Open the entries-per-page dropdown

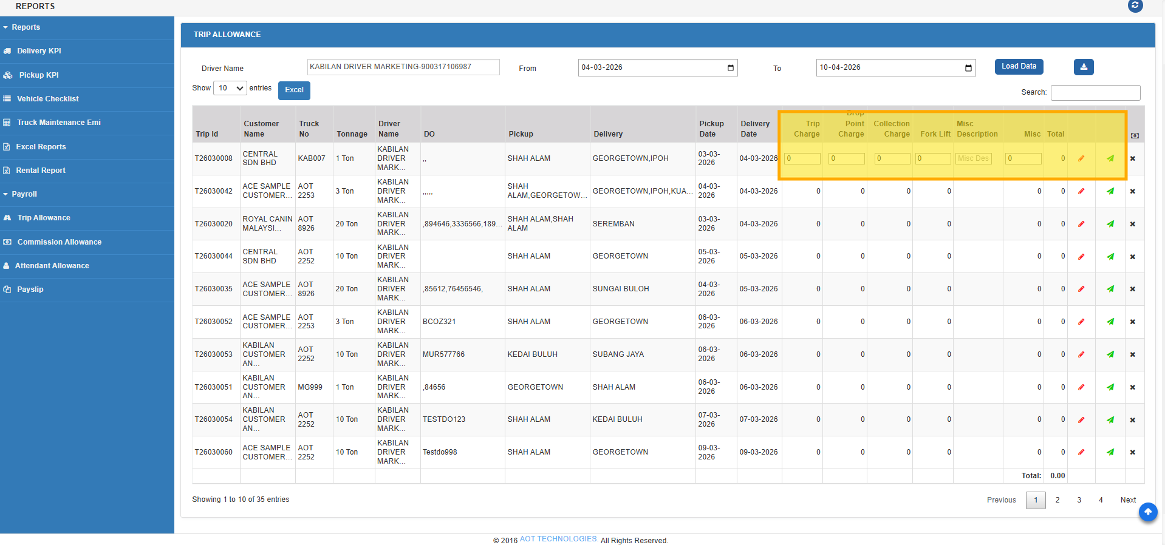[230, 89]
